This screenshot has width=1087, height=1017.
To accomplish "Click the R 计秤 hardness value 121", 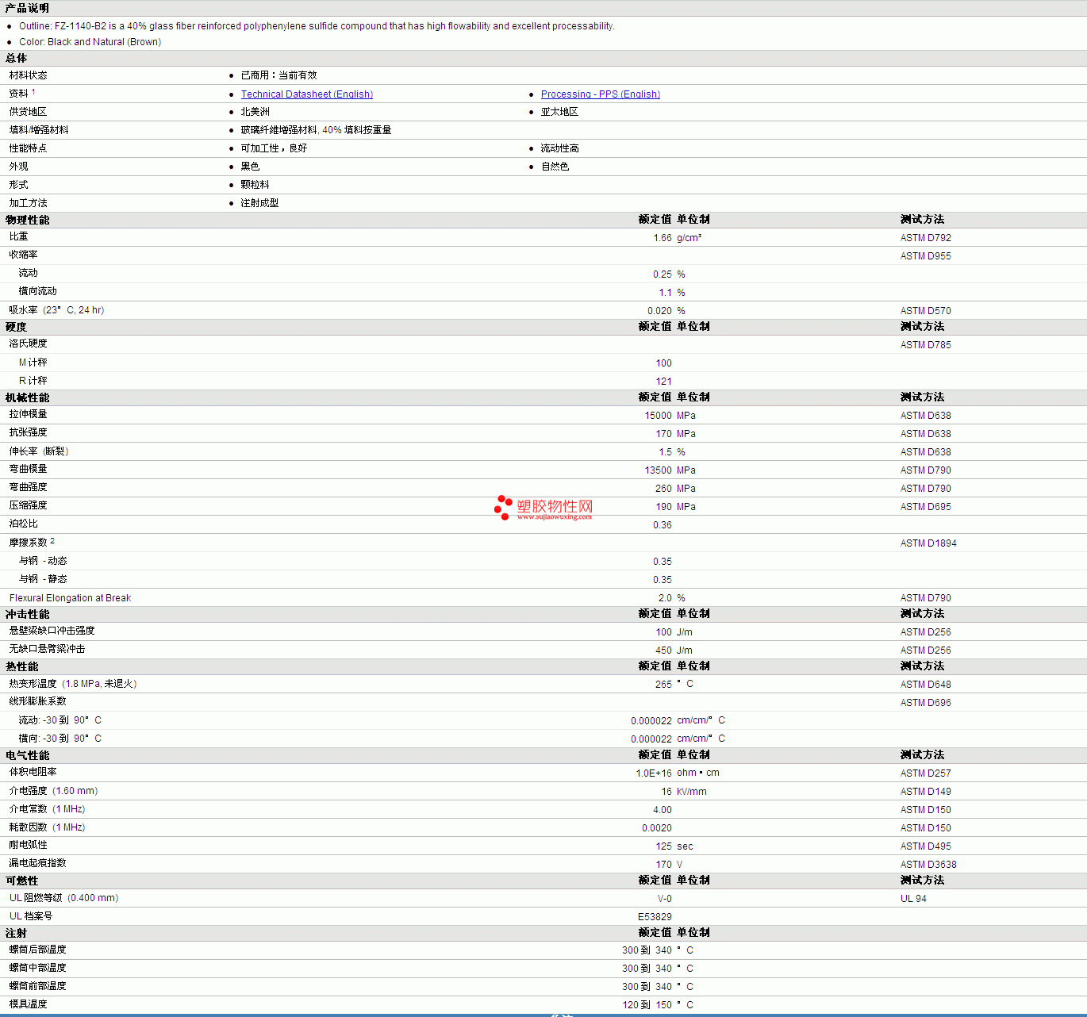I will point(663,382).
